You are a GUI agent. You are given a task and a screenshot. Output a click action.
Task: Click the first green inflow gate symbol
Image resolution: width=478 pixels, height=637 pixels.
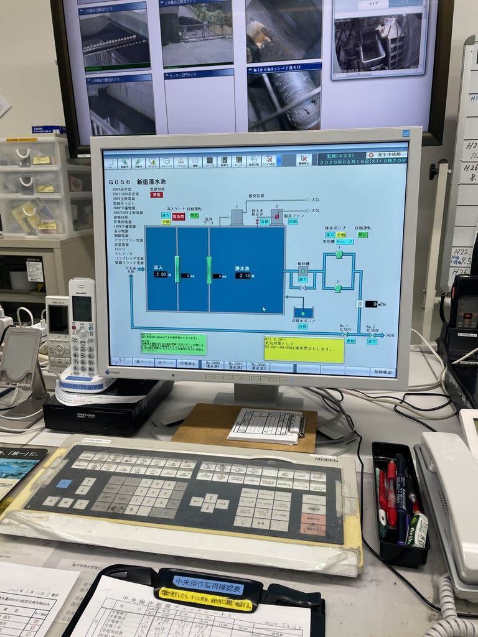pos(177,269)
